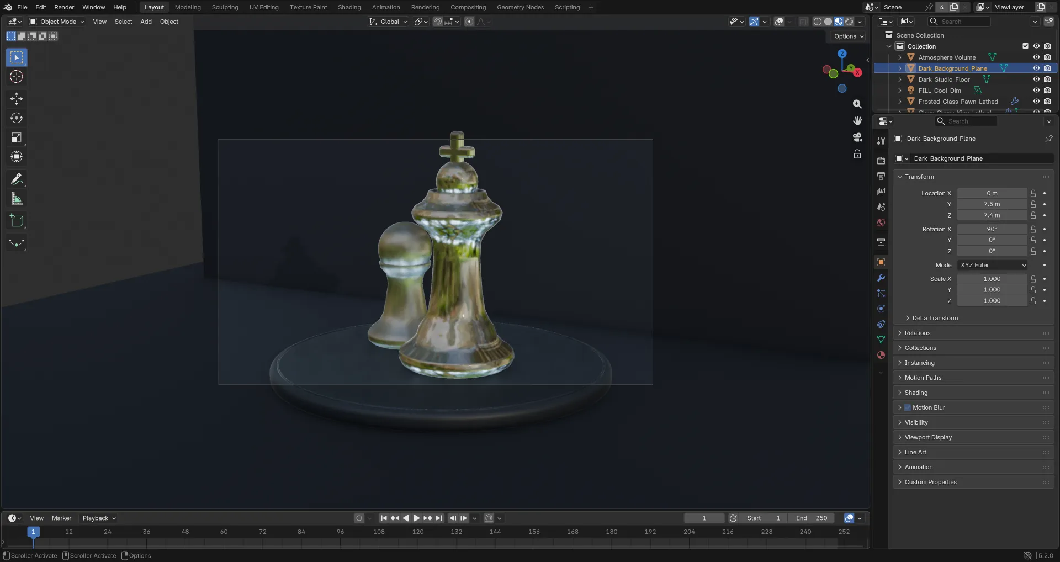1060x562 pixels.
Task: Open the Object Constraints properties tab
Action: (x=881, y=324)
